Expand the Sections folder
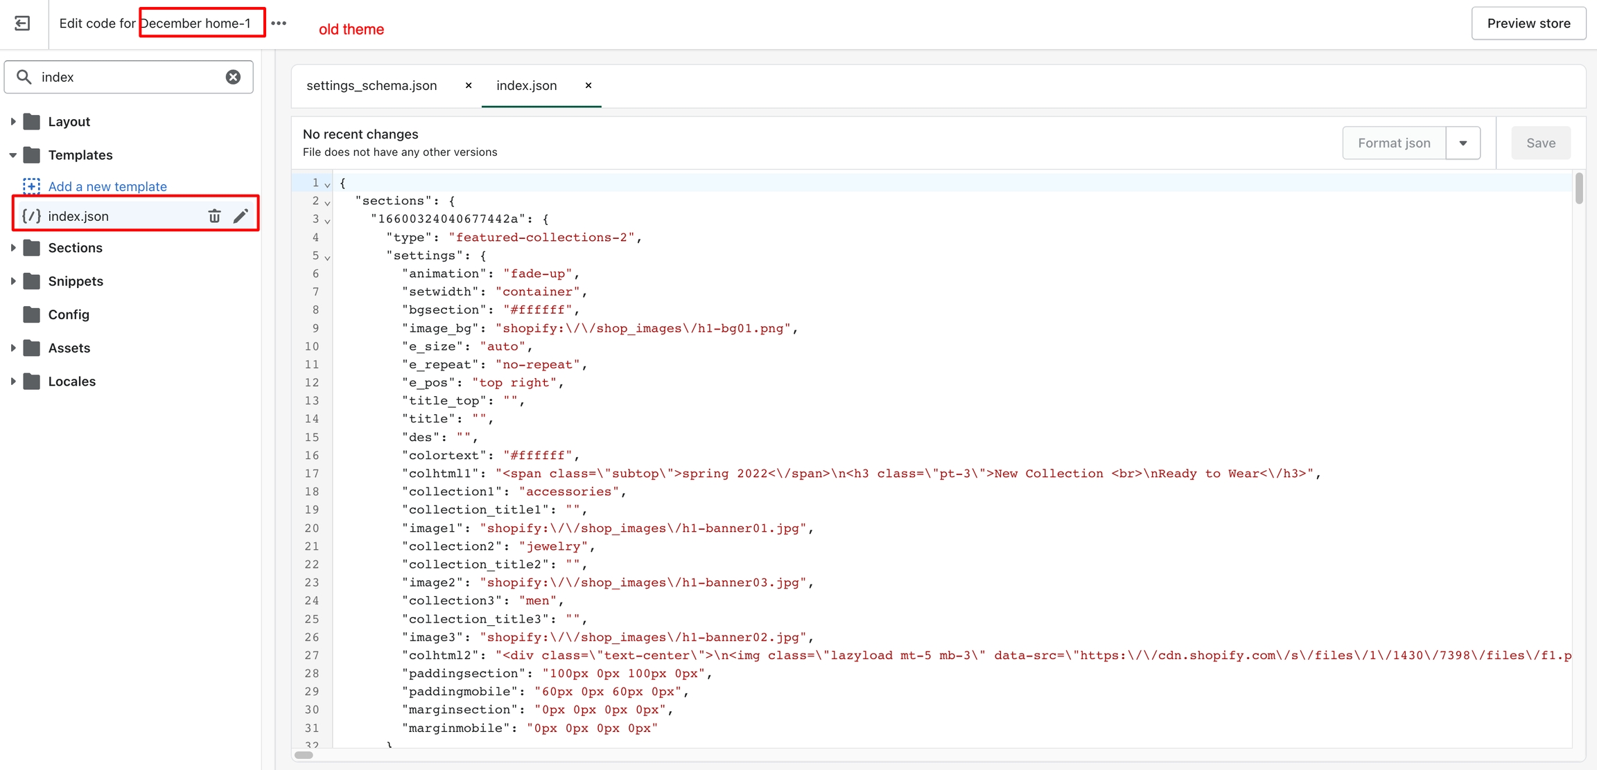The image size is (1597, 770). point(13,248)
